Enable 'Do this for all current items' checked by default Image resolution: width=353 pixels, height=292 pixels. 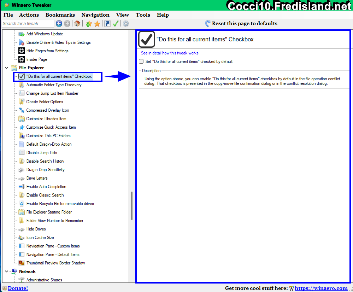click(x=141, y=61)
